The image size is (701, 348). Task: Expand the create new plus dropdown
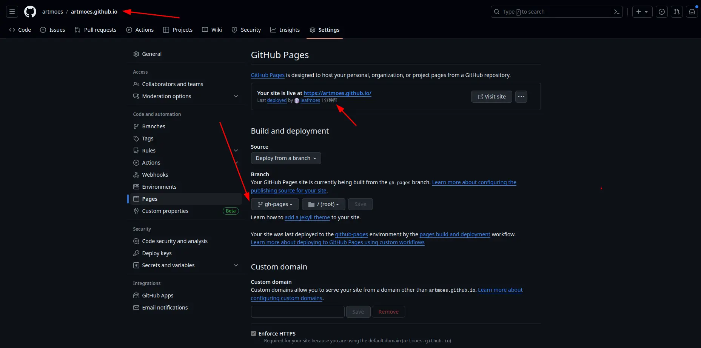[x=642, y=12]
